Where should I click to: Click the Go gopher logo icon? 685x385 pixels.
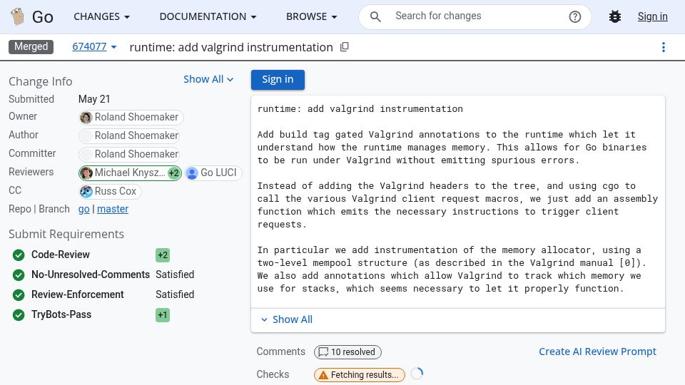[x=17, y=16]
